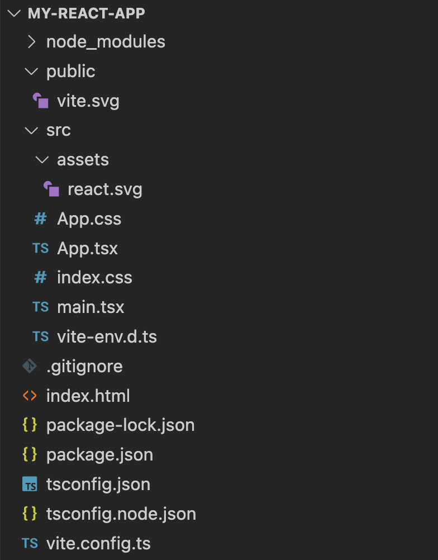Click the blue hash icon for App.css

[40, 218]
